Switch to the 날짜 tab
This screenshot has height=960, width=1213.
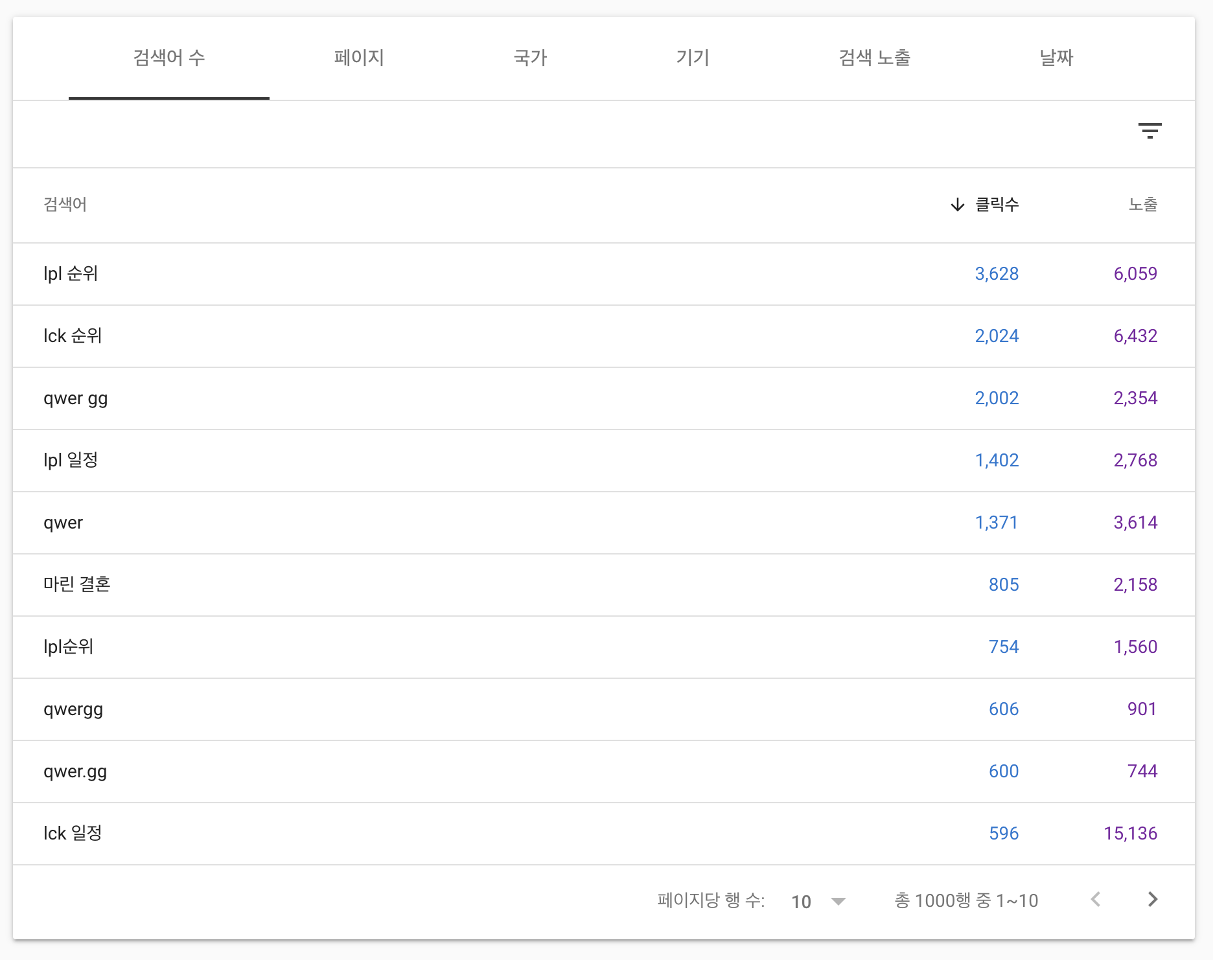pyautogui.click(x=1056, y=58)
